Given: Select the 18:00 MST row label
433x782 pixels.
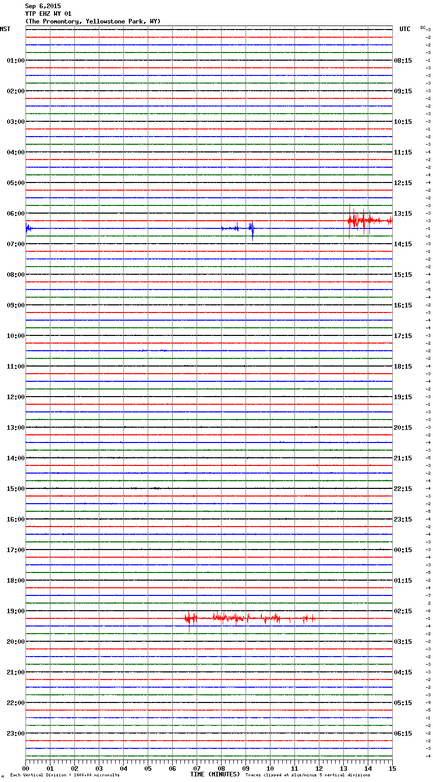Looking at the screenshot, I should (15, 581).
